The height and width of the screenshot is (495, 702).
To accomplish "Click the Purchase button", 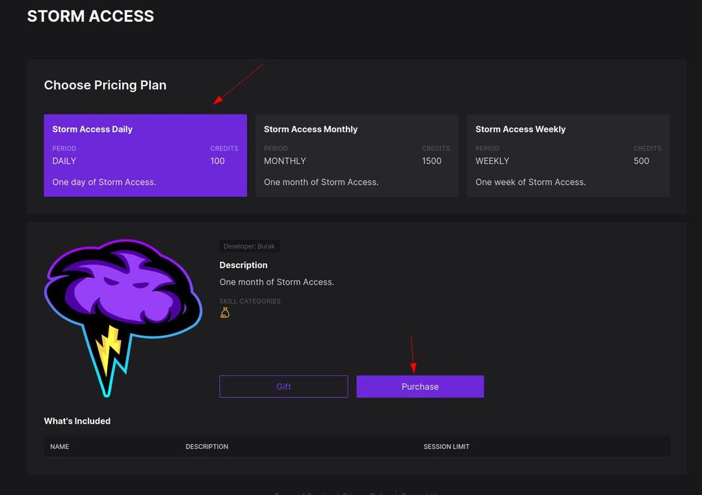I will pos(420,387).
